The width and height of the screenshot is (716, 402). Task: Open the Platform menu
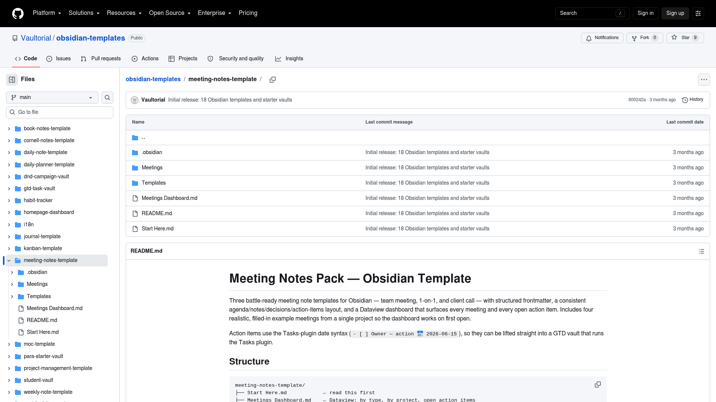[47, 13]
